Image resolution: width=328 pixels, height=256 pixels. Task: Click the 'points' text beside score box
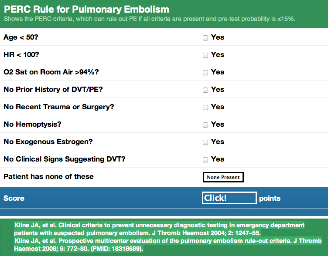[x=270, y=199]
